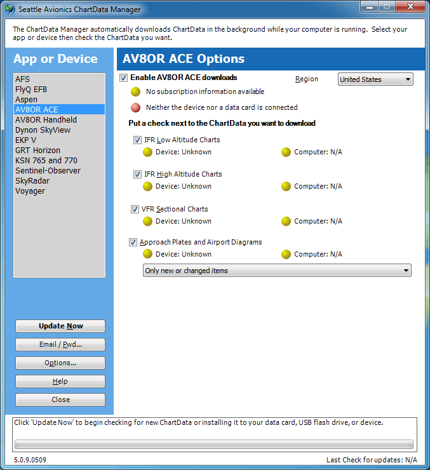The height and width of the screenshot is (470, 430).
Task: Click VFR Sectional Computer status dot
Action: pos(286,221)
